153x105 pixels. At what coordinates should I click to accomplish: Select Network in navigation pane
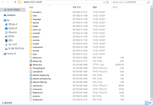coord(10,54)
